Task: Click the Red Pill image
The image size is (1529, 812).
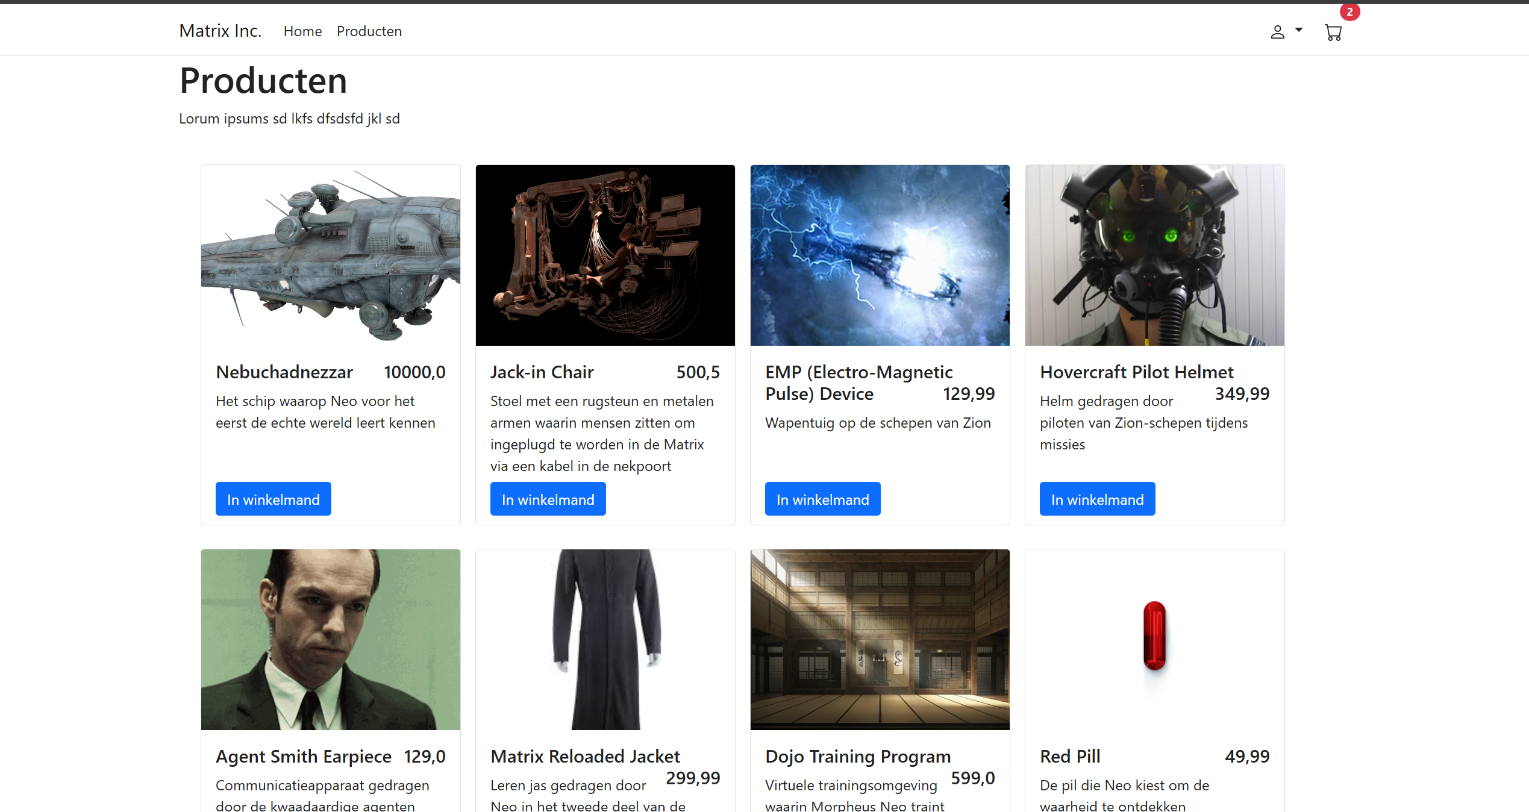Action: coord(1155,640)
